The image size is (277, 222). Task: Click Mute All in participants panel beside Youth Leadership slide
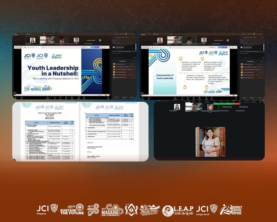(x=124, y=97)
